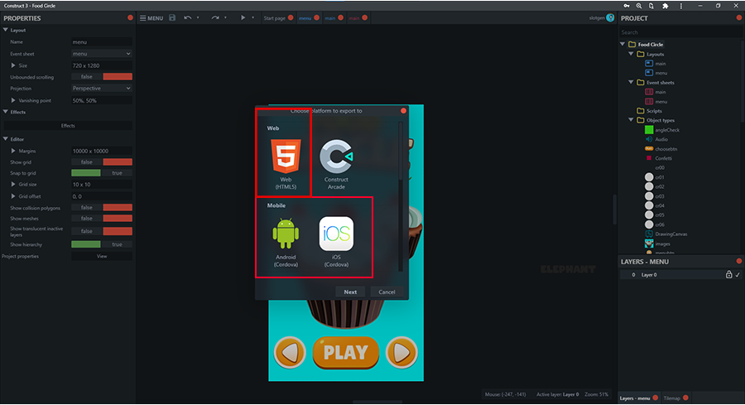Click the browser extensions puzzle icon

(666, 6)
